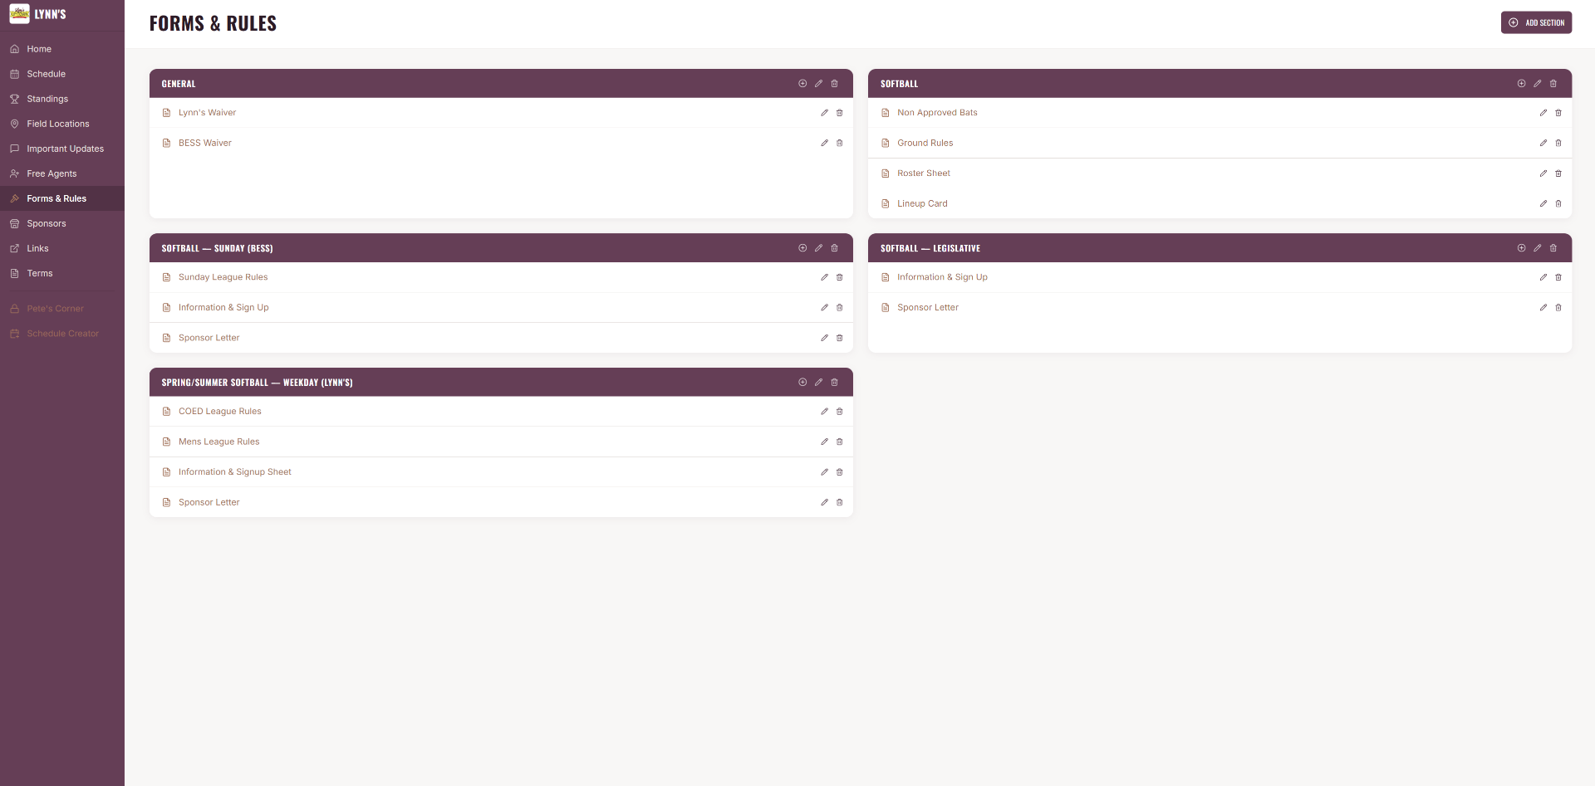Edit the Information & Signup Sheet entry
This screenshot has width=1595, height=786.
824,472
